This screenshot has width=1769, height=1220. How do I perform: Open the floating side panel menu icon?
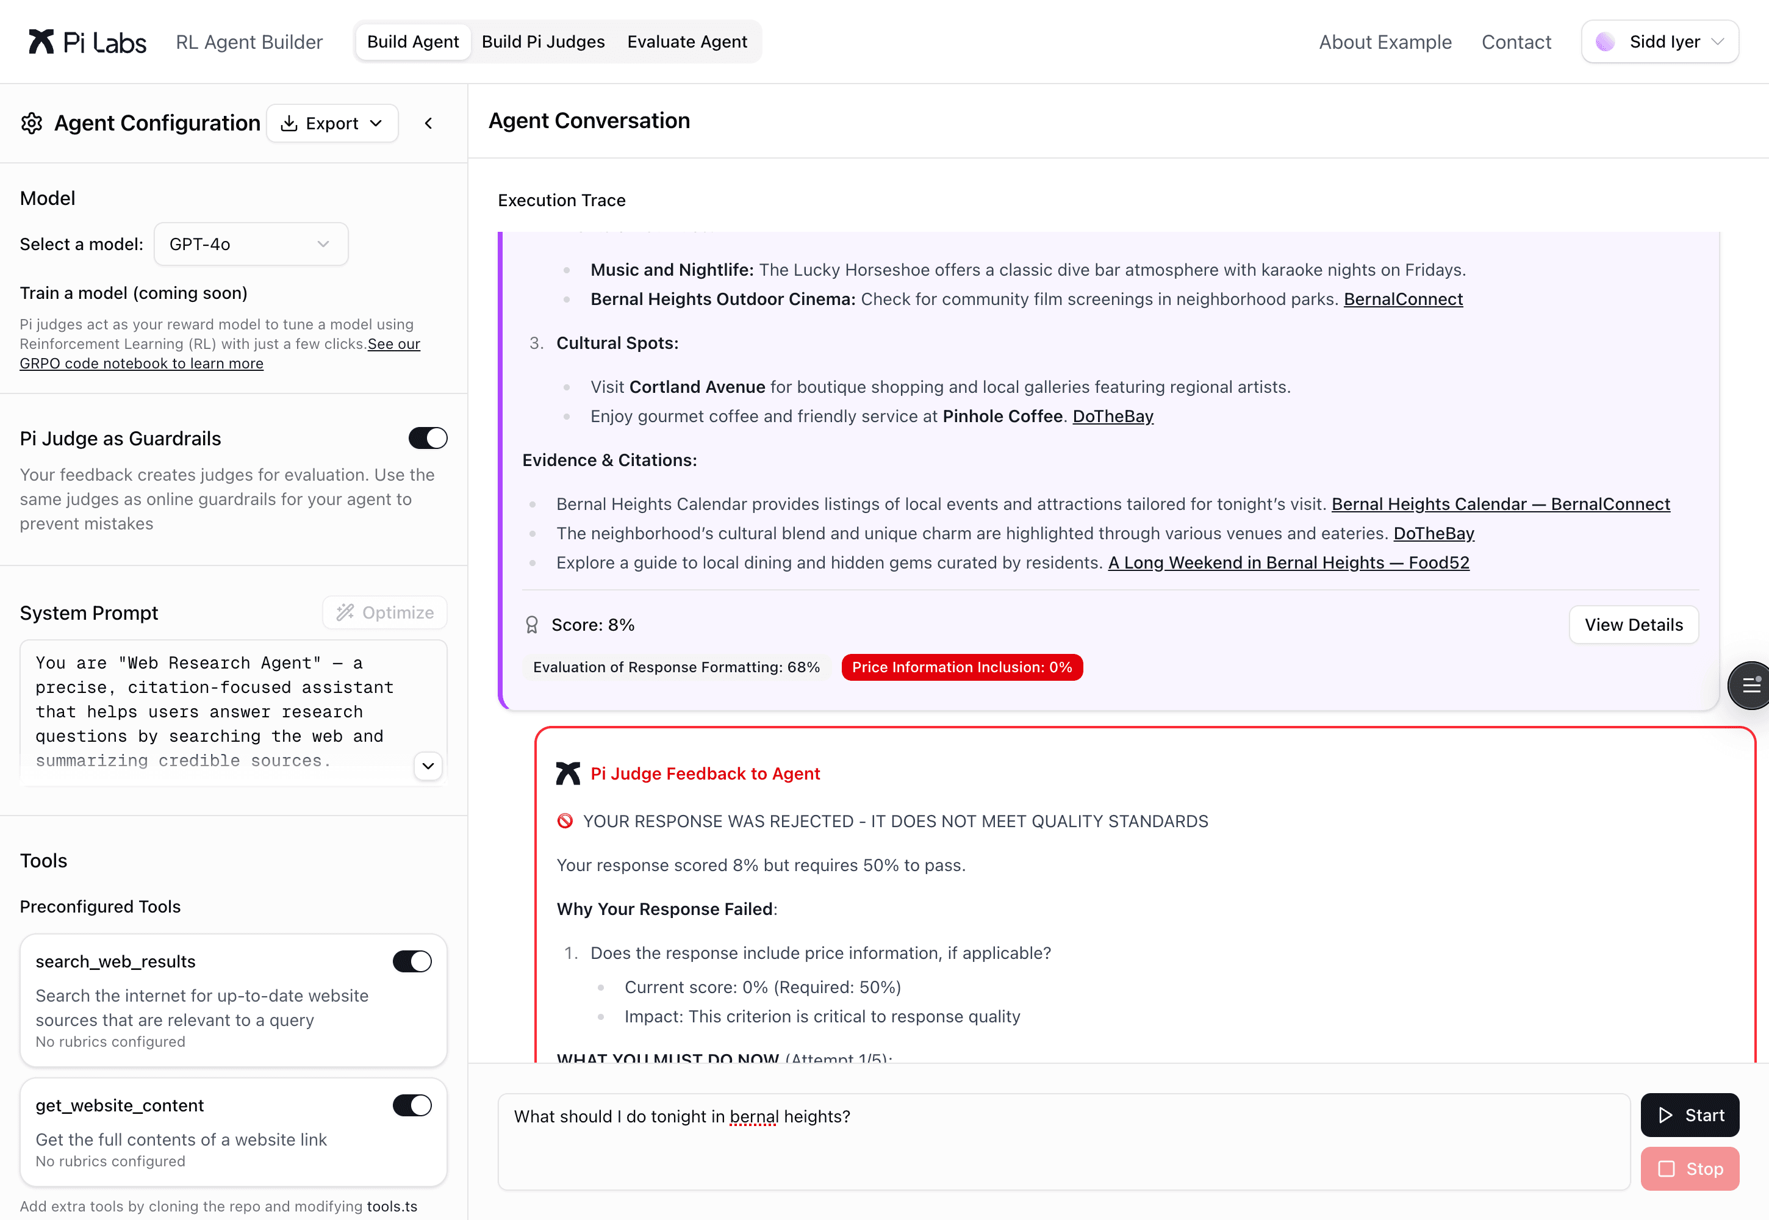click(1751, 685)
